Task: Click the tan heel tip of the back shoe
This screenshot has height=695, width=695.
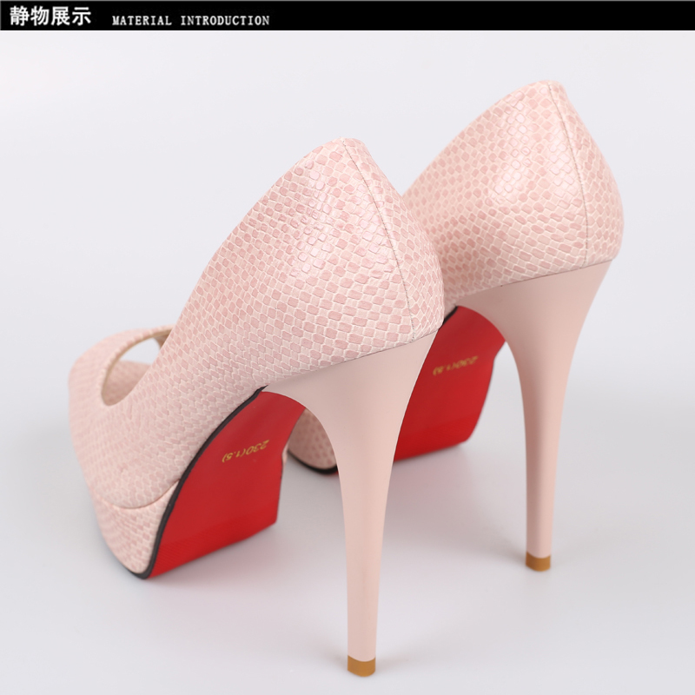Action: (539, 560)
